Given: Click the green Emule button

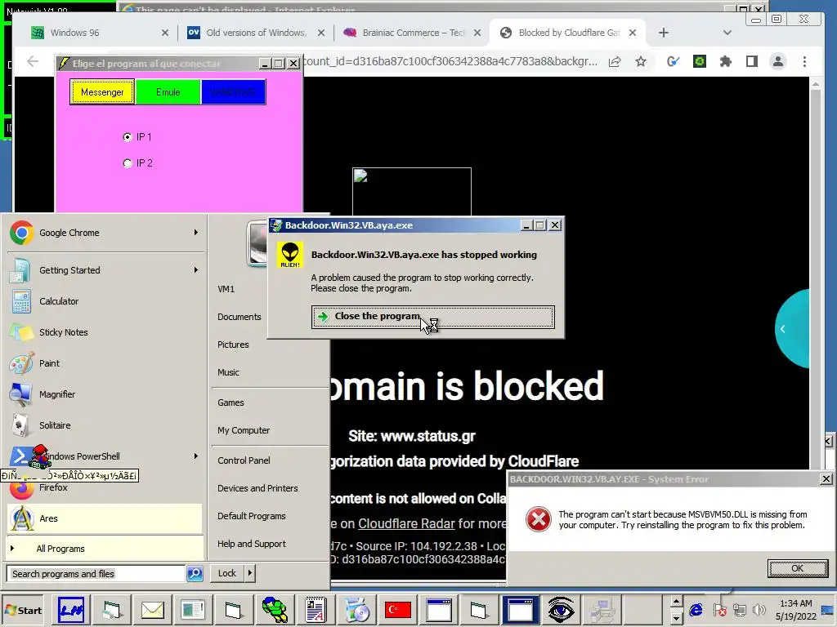Looking at the screenshot, I should 168,92.
